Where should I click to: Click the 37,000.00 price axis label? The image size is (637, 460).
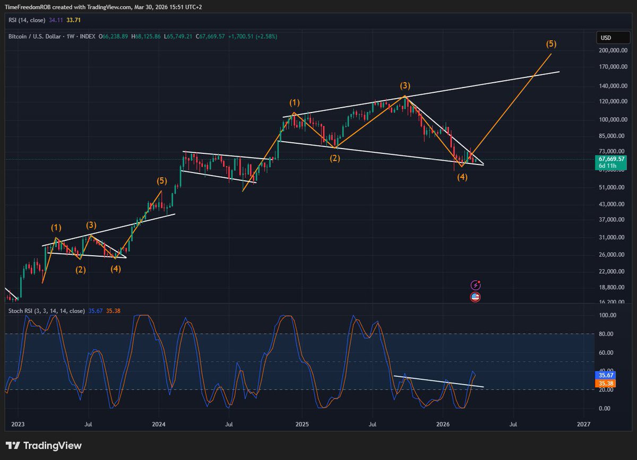pos(611,220)
